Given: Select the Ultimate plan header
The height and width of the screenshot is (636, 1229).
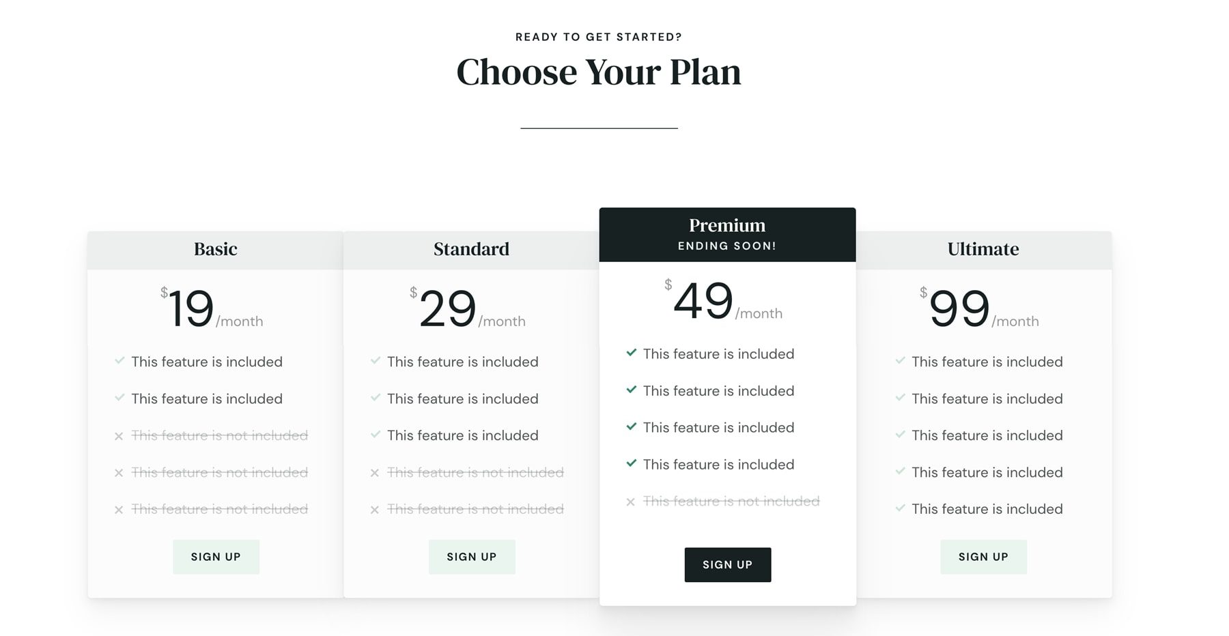Looking at the screenshot, I should [x=983, y=249].
